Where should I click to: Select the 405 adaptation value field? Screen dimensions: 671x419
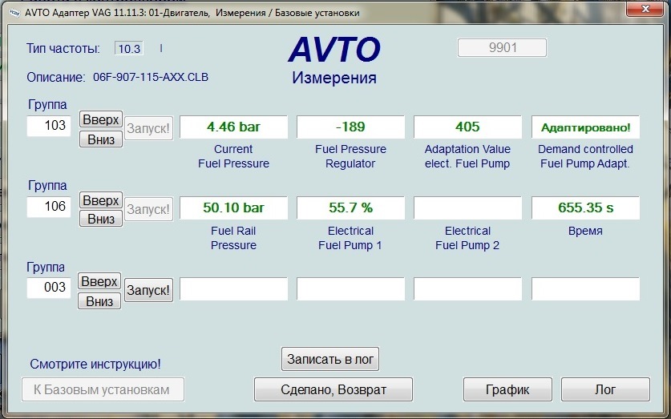[467, 127]
